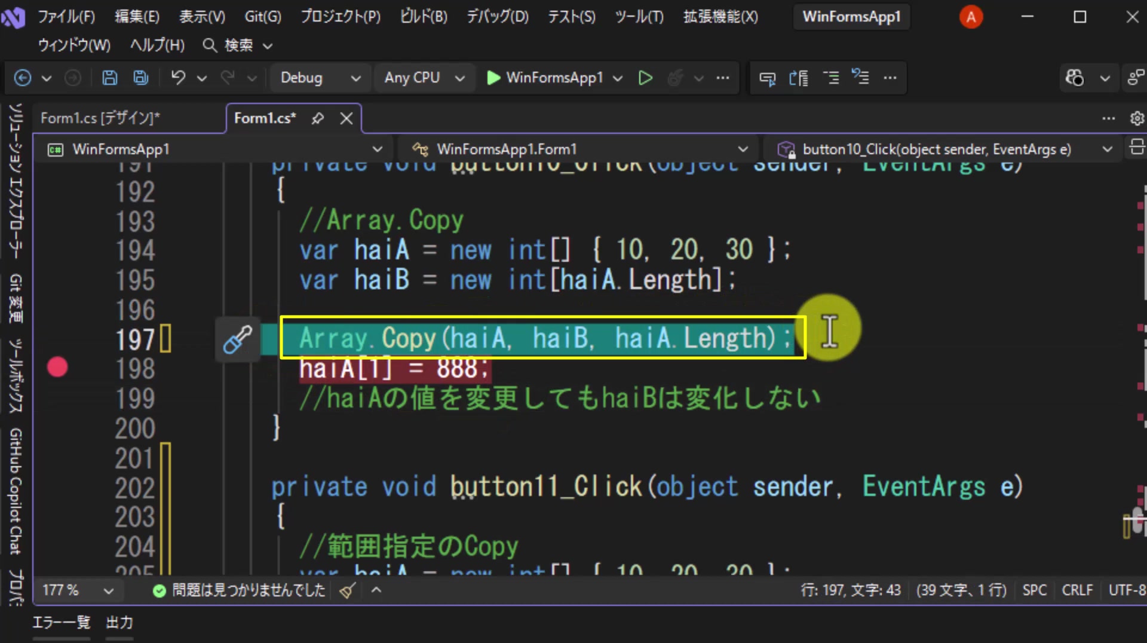The width and height of the screenshot is (1147, 643).
Task: Start without debugging using outlined play icon
Action: click(645, 78)
